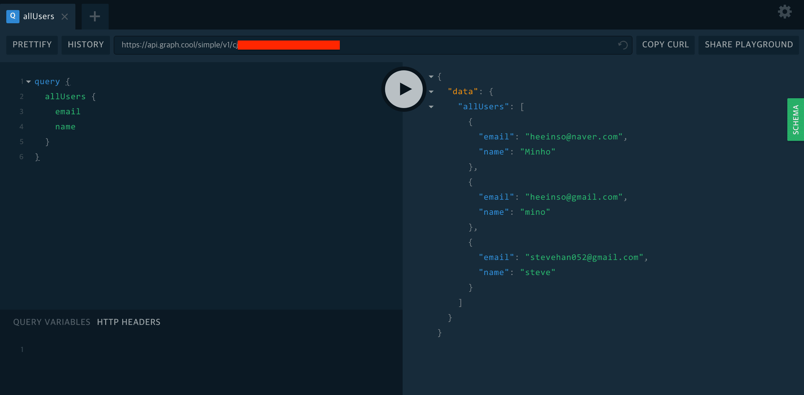Collapse the "data" object in response
Screen dimensions: 804x395
[431, 92]
